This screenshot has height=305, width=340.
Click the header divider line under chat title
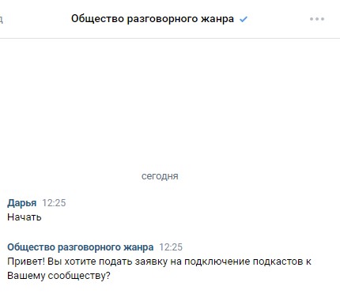tap(170, 38)
